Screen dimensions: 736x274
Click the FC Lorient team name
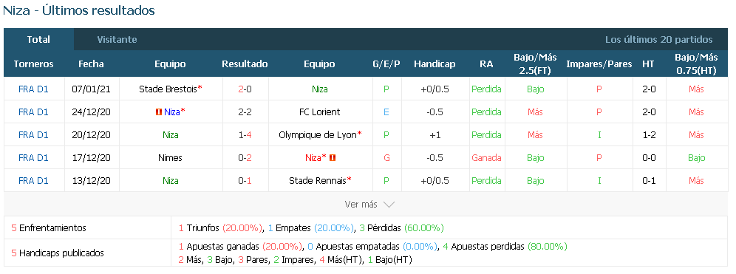[x=319, y=112]
